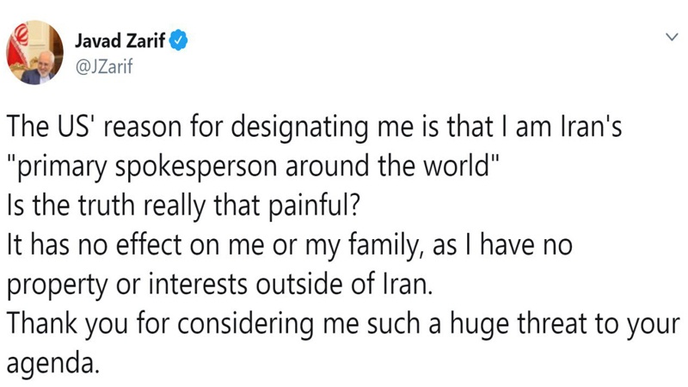Screen dimensions: 688x387
Task: Select the quoted "primary spokesperson" line
Action: [x=253, y=167]
